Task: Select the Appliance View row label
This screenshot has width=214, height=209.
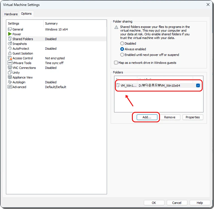Action: (x=23, y=77)
